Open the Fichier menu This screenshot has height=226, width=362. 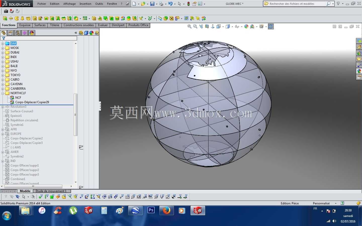[x=42, y=4]
